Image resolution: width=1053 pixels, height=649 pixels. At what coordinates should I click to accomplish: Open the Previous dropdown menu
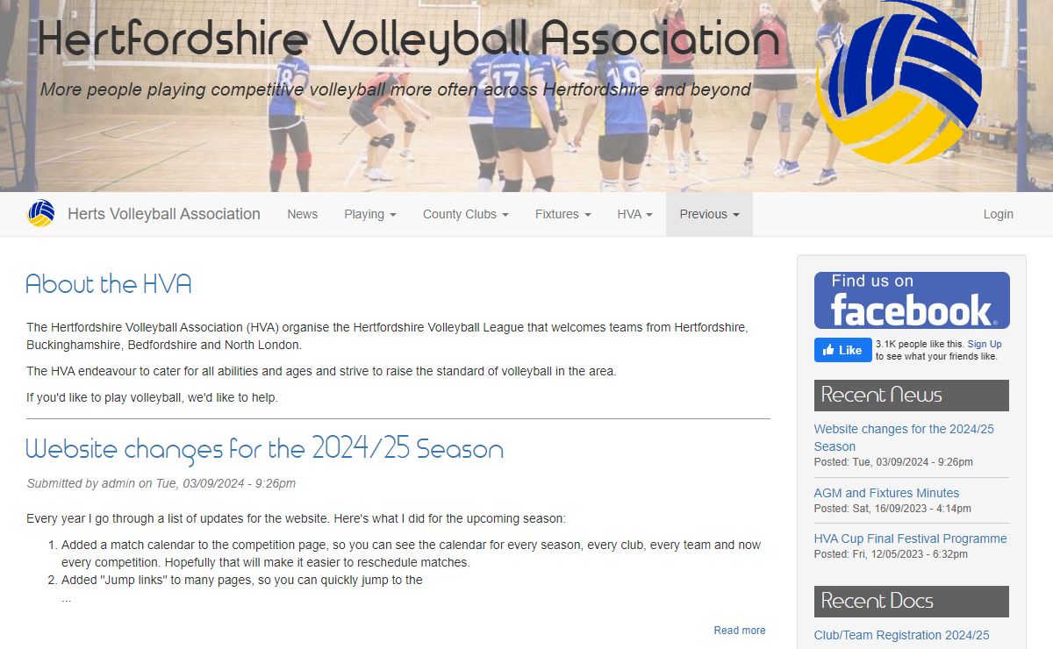tap(709, 214)
